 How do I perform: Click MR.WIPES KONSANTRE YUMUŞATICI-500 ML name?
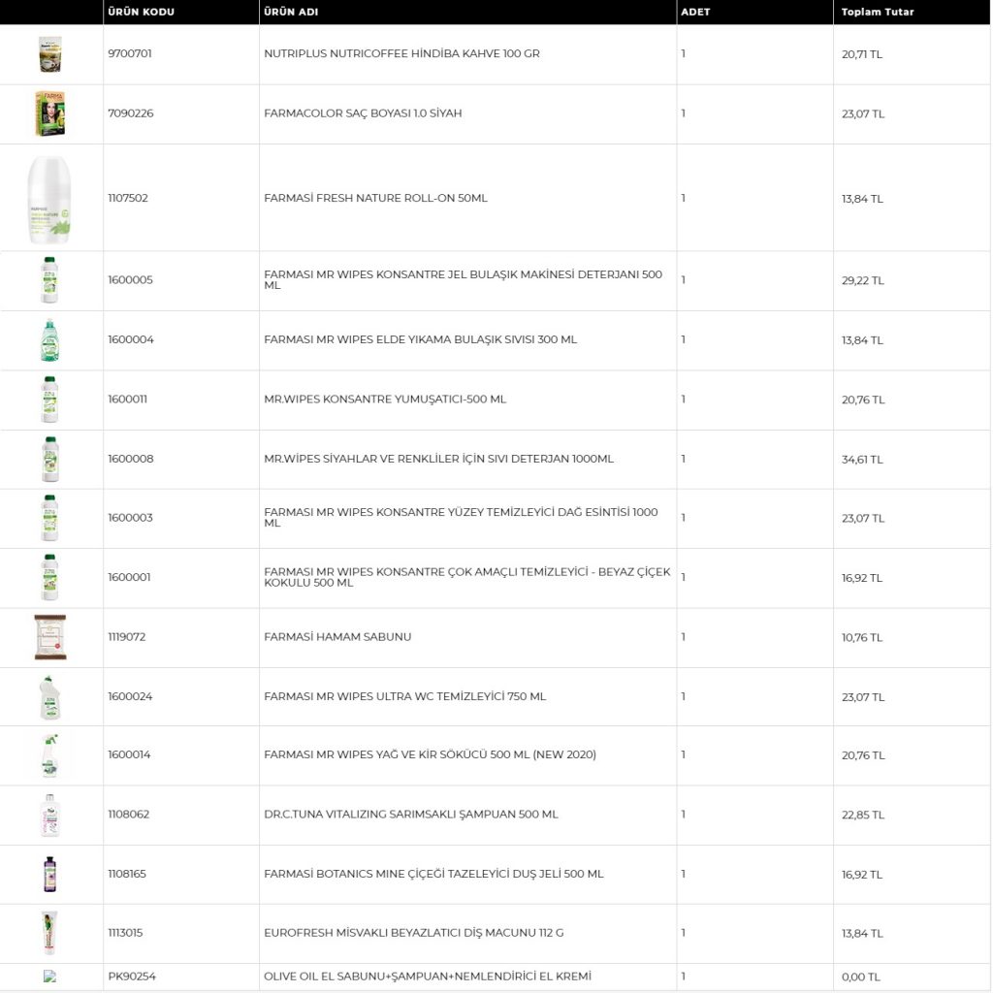[x=385, y=400]
